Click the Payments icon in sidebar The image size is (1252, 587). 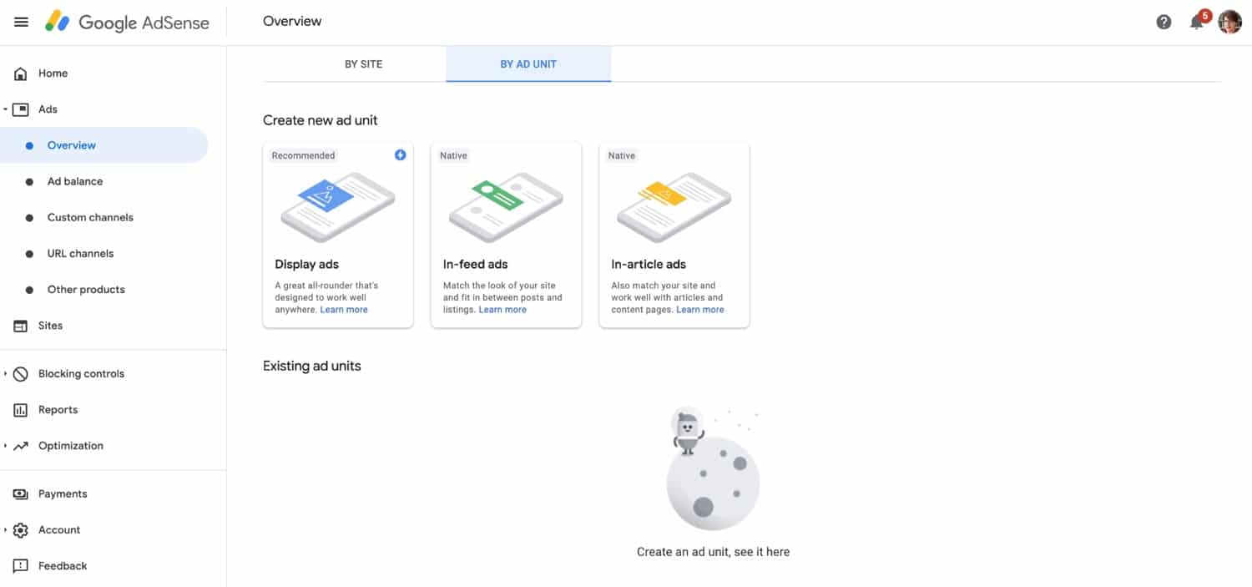(x=20, y=493)
